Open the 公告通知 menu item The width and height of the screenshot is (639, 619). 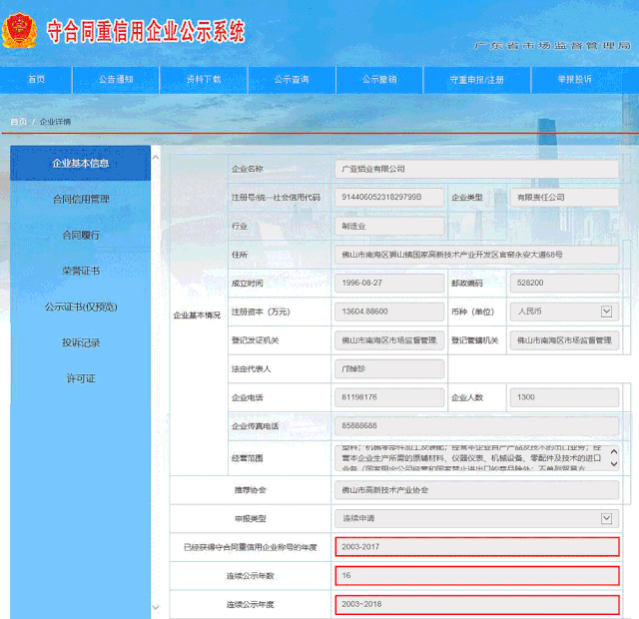[116, 79]
